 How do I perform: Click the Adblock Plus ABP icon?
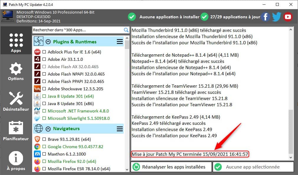(37, 52)
